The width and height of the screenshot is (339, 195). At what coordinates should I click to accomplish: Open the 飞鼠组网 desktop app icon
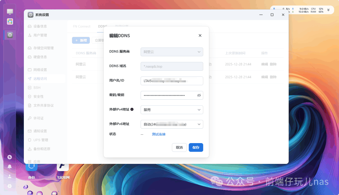(63, 166)
